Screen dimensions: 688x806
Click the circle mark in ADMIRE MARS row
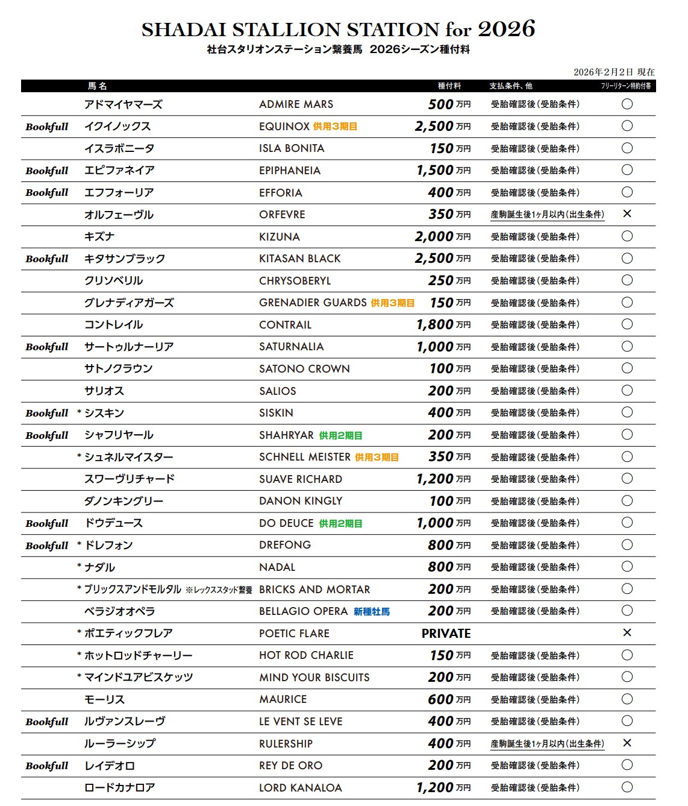click(x=627, y=104)
